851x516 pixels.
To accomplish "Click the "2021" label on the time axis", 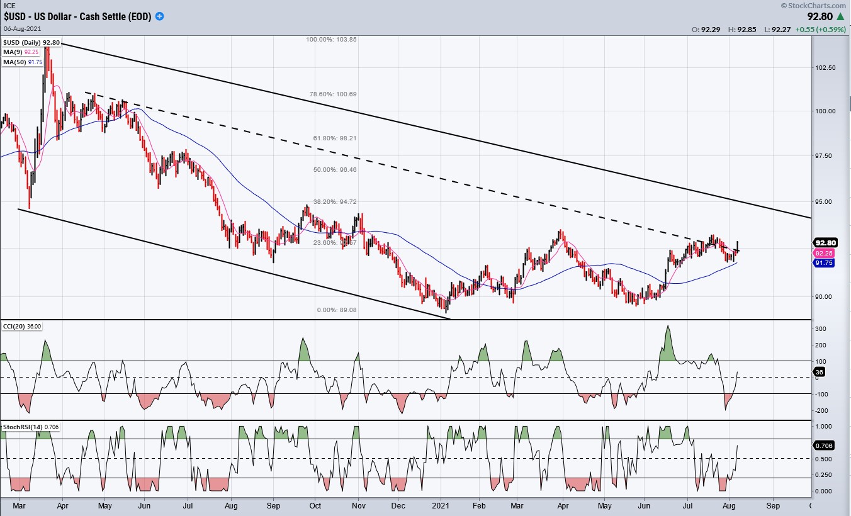I will [441, 505].
